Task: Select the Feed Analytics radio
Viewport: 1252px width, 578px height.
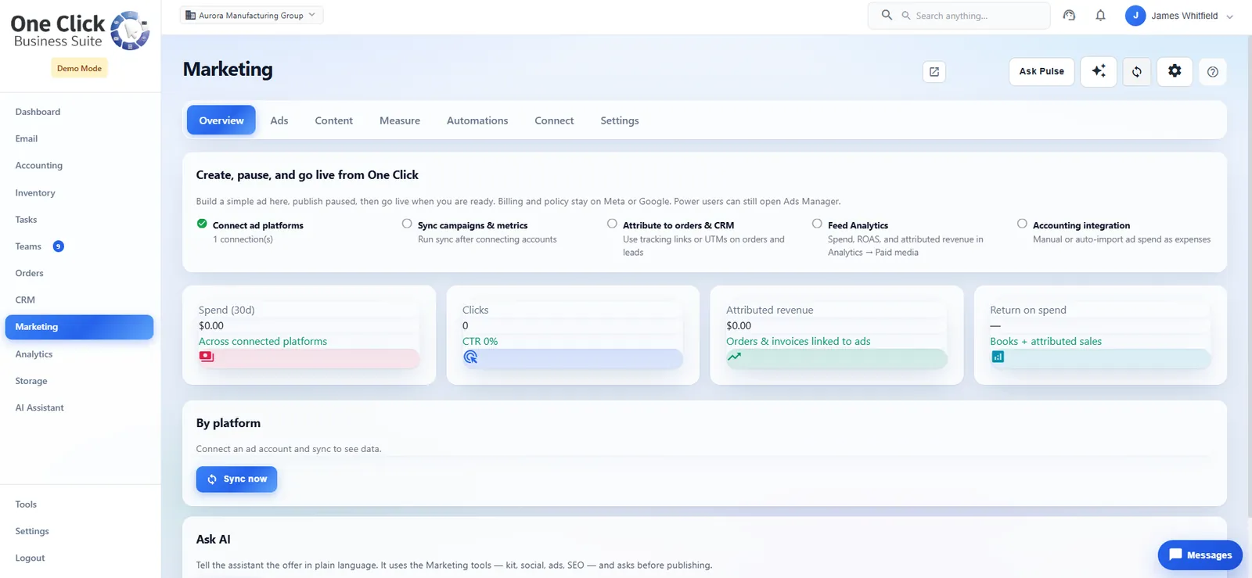Action: [x=817, y=224]
